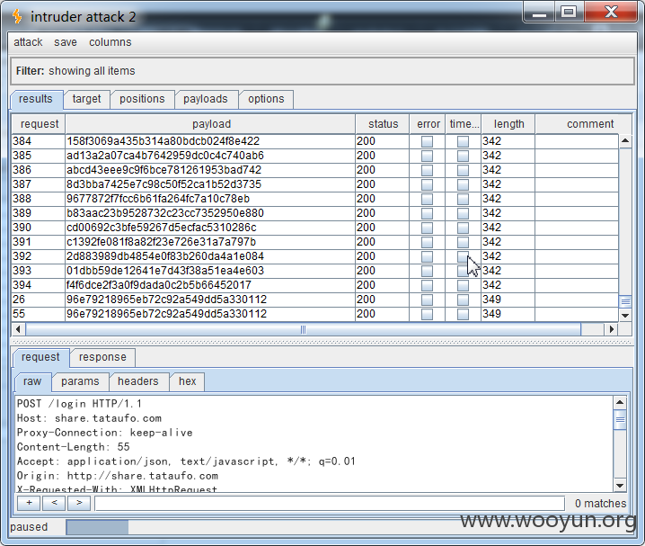Select the headers view tab
Image resolution: width=645 pixels, height=546 pixels.
[137, 381]
